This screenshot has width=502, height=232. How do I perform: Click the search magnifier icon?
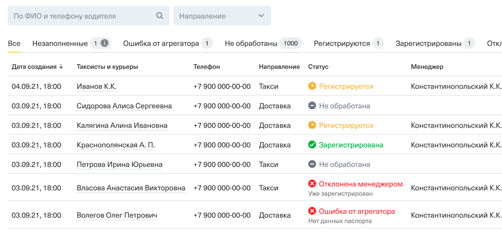tap(159, 16)
